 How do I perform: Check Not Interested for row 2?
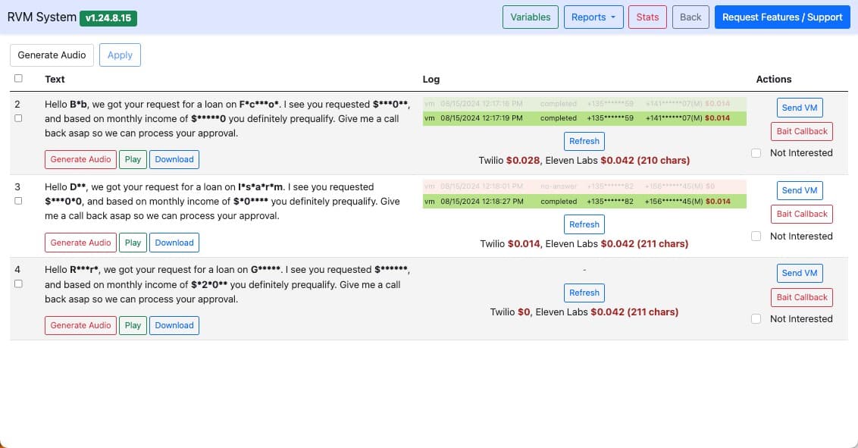(756, 153)
